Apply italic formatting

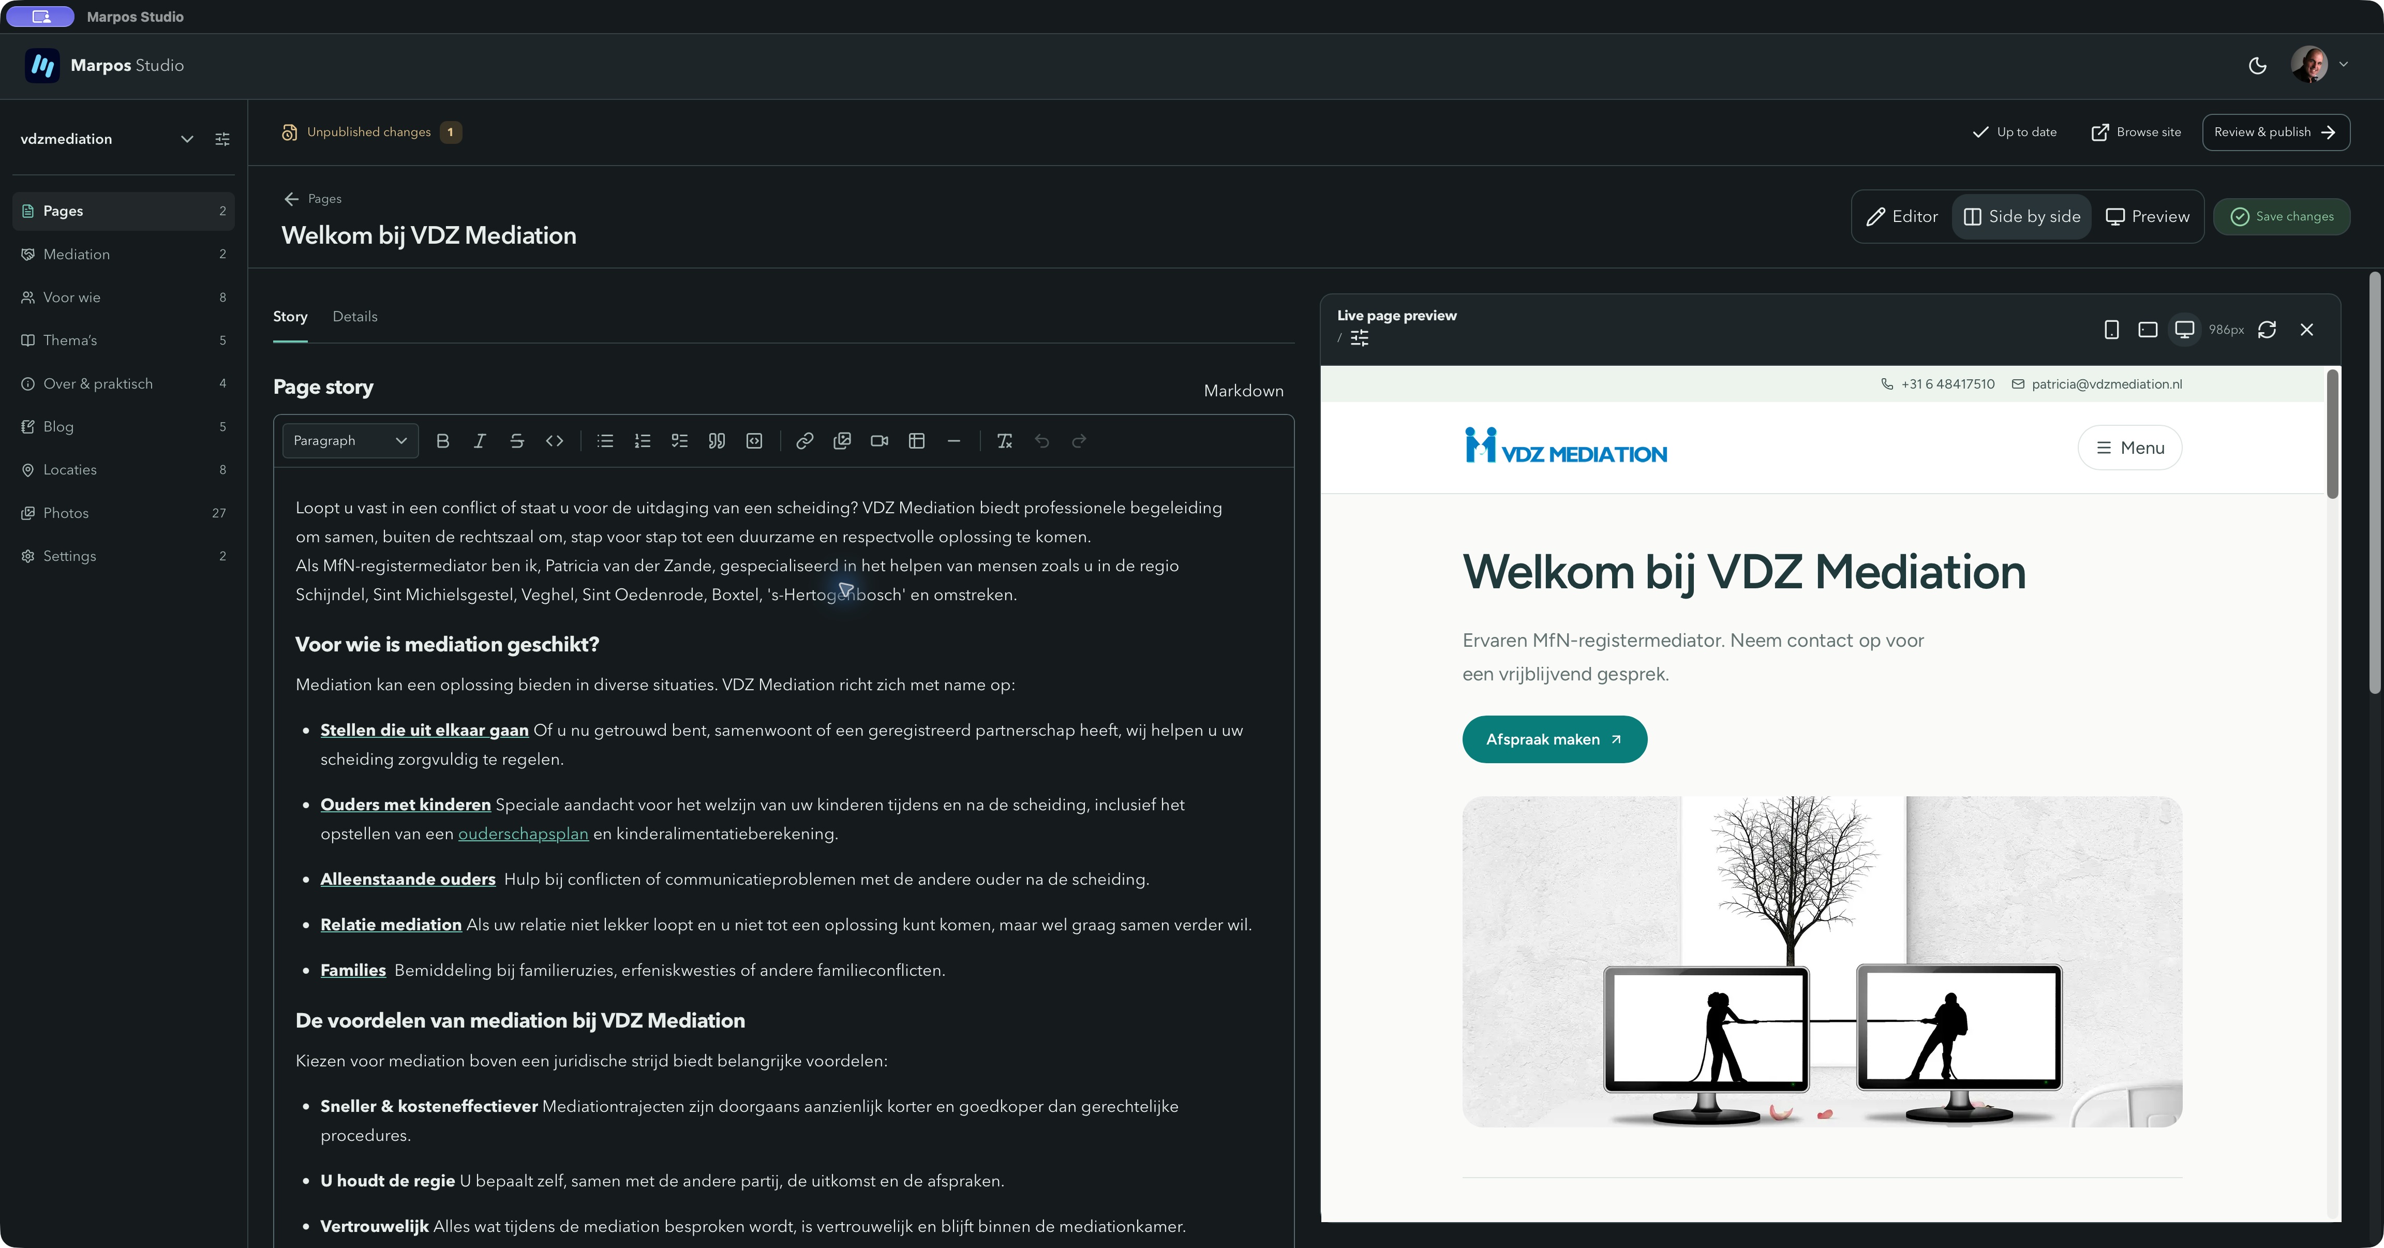[480, 441]
